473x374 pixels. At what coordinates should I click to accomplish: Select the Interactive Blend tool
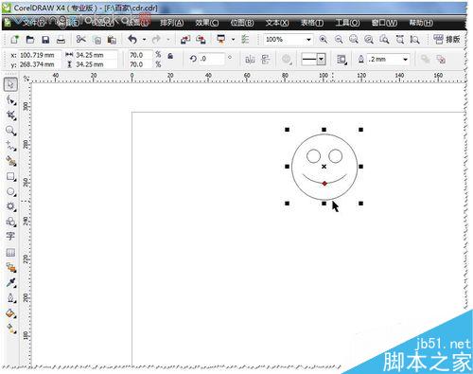click(11, 268)
